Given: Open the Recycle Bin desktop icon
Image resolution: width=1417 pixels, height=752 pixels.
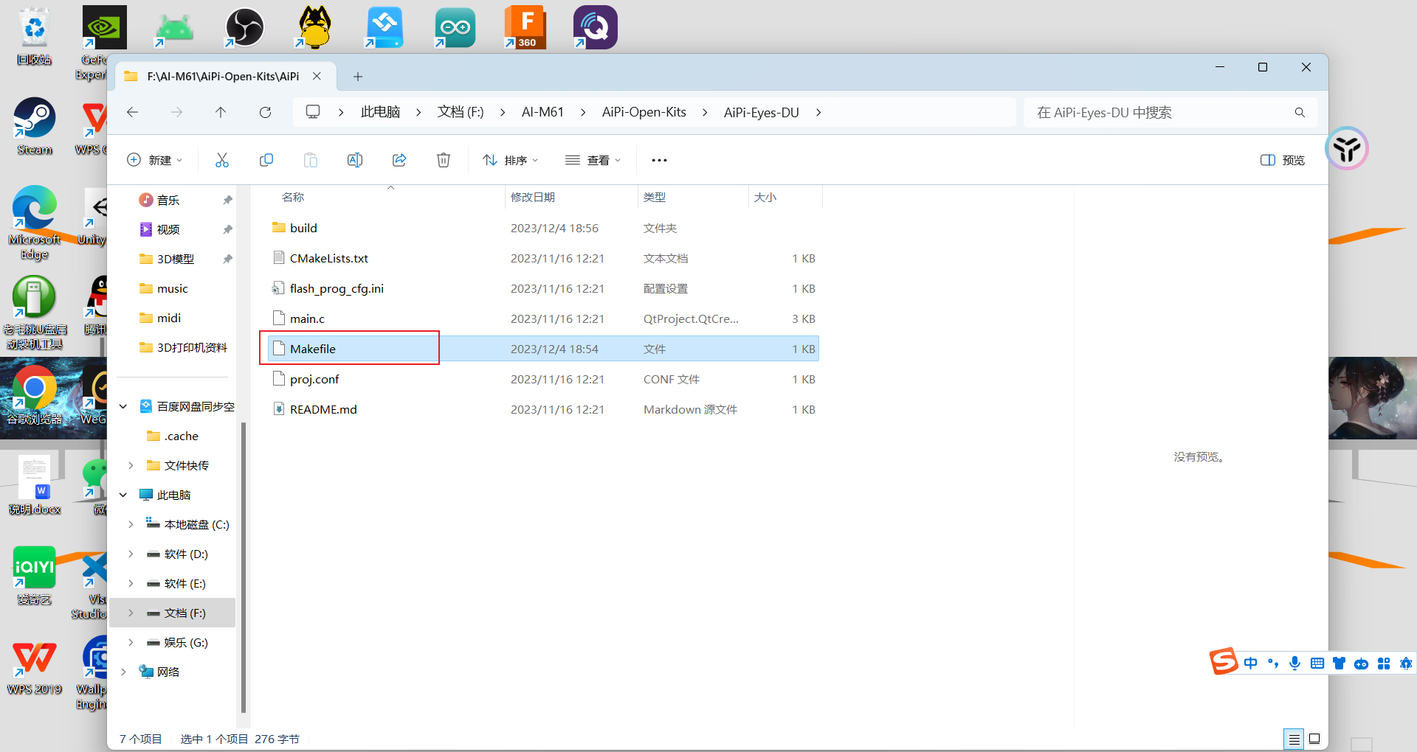Looking at the screenshot, I should pyautogui.click(x=35, y=35).
